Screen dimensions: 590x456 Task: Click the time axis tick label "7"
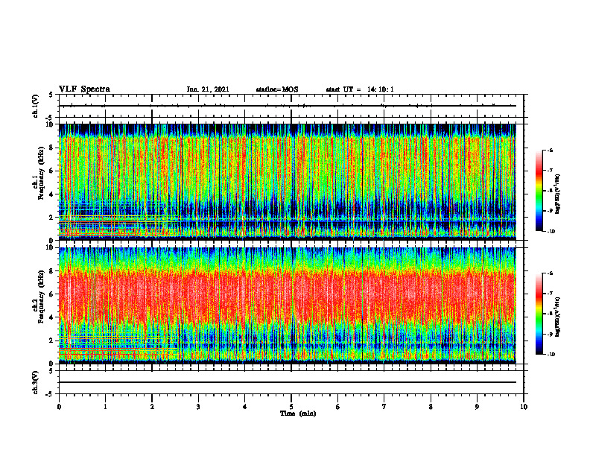[x=384, y=407]
